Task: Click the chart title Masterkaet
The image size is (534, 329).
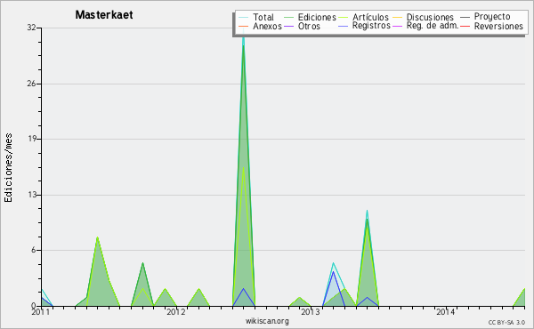Action: (x=104, y=15)
